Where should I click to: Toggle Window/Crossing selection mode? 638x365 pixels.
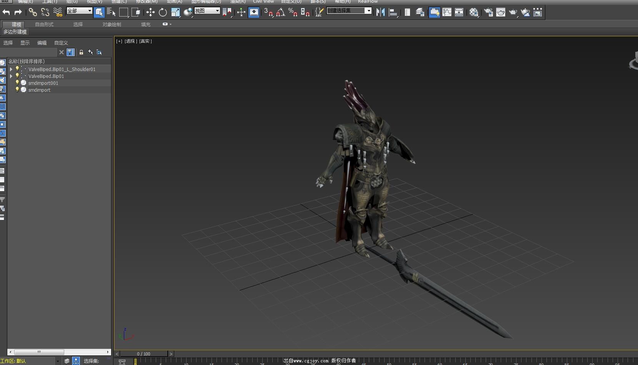click(x=136, y=12)
